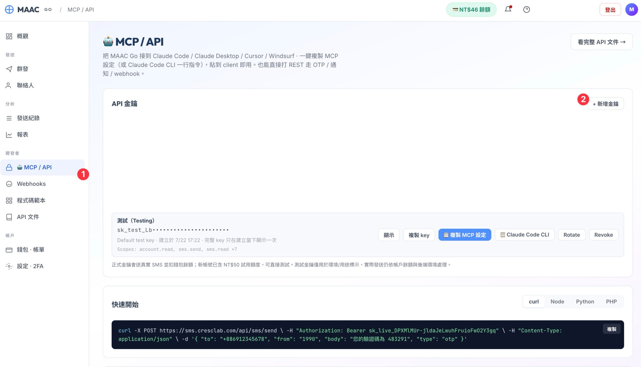Image resolution: width=641 pixels, height=367 pixels.
Task: Open the user avatar M
Action: (x=631, y=10)
